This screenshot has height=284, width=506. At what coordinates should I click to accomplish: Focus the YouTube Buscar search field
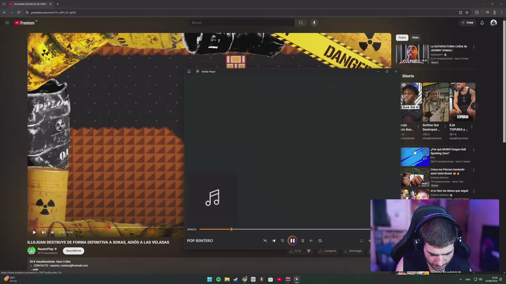[242, 22]
